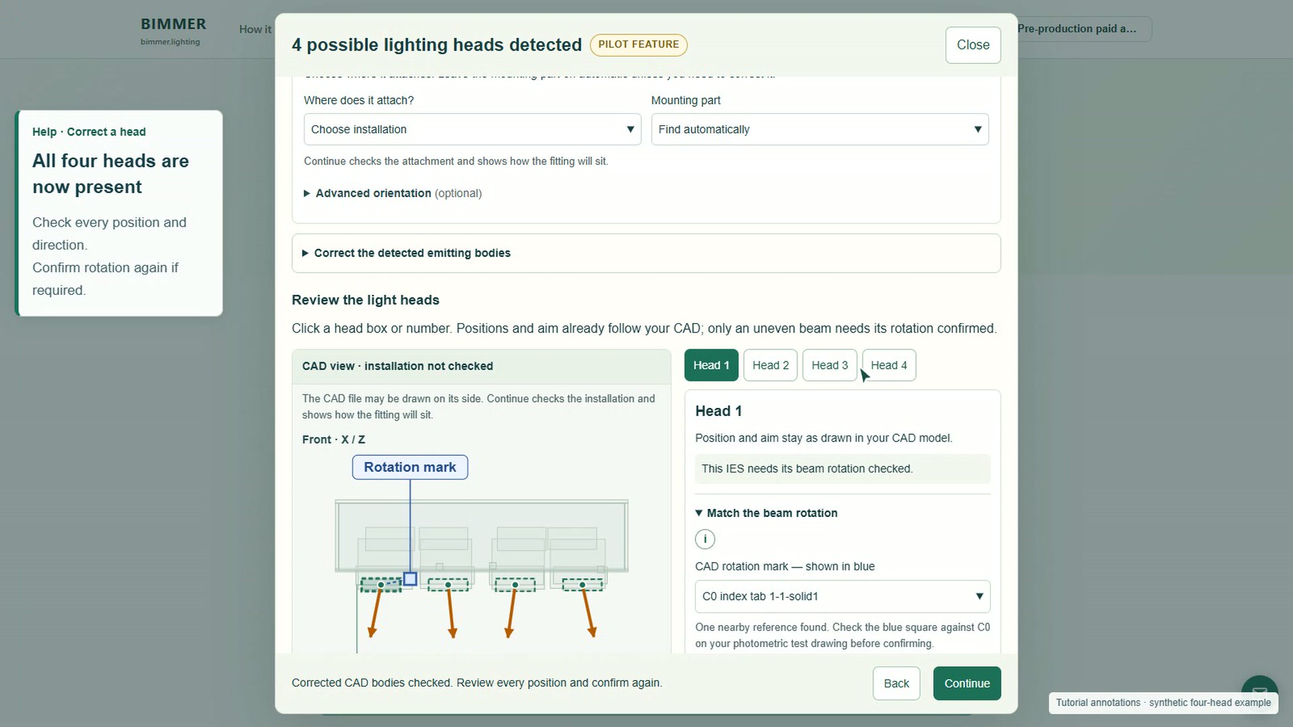
Task: Click the info icon under Match the beam rotation
Action: click(x=704, y=539)
